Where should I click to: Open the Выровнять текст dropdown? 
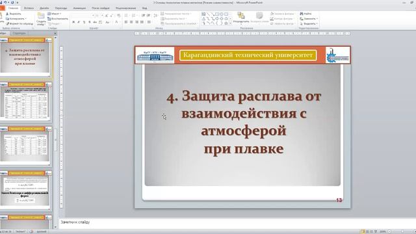(x=173, y=19)
